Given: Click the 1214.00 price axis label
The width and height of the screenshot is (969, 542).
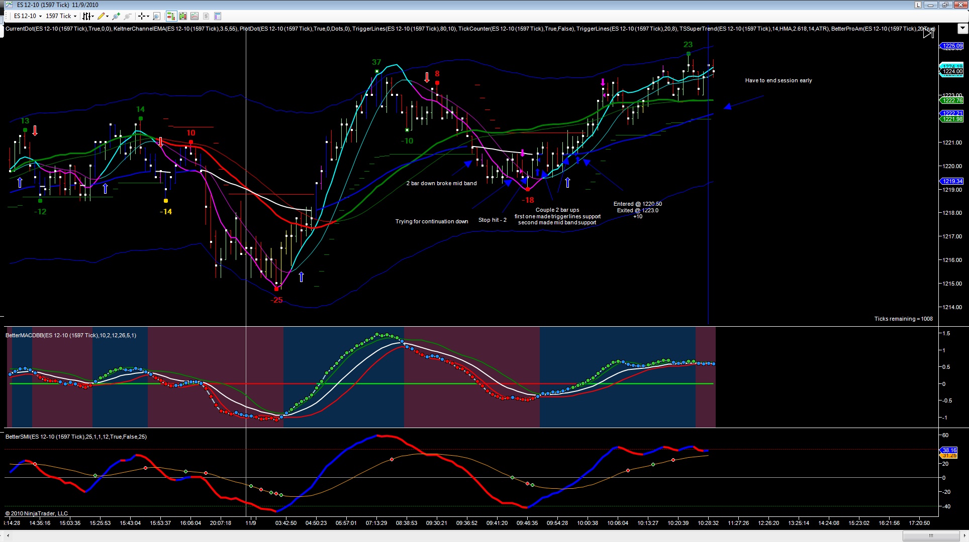Looking at the screenshot, I should click(952, 307).
